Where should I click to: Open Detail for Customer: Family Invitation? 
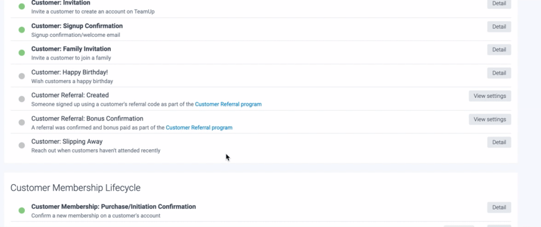pyautogui.click(x=499, y=50)
